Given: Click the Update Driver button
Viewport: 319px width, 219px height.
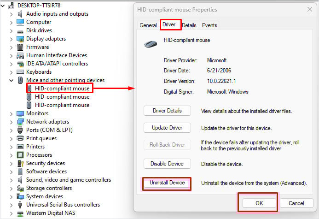Looking at the screenshot, I should [167, 128].
